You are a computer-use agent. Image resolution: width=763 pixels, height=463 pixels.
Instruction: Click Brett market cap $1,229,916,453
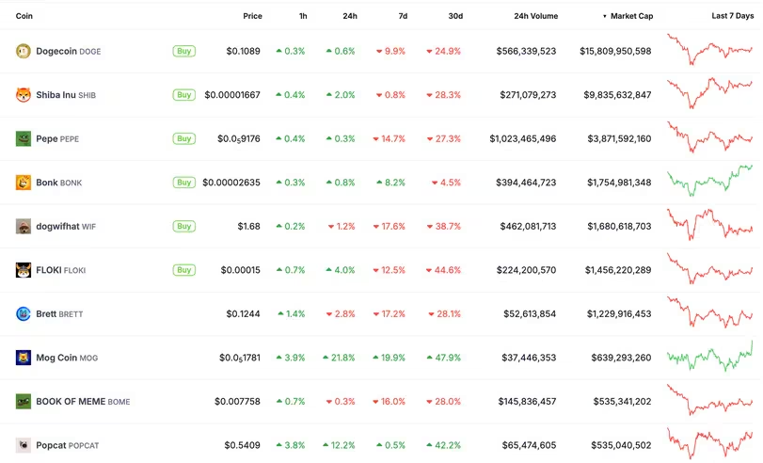(x=619, y=314)
